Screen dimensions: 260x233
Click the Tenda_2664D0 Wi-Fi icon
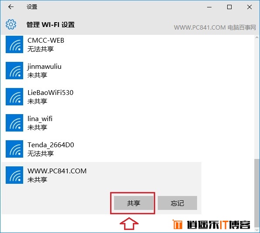[x=14, y=149]
